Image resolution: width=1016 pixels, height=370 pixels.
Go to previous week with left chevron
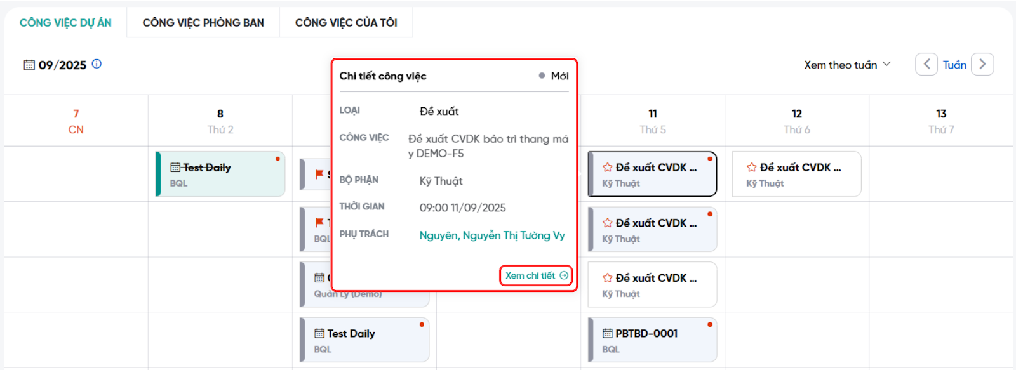(926, 64)
